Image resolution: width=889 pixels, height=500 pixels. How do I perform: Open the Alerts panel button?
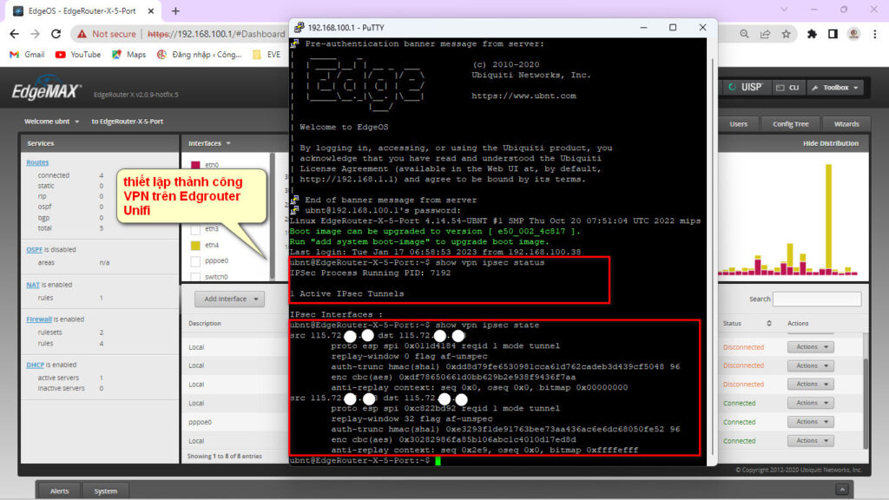point(59,491)
